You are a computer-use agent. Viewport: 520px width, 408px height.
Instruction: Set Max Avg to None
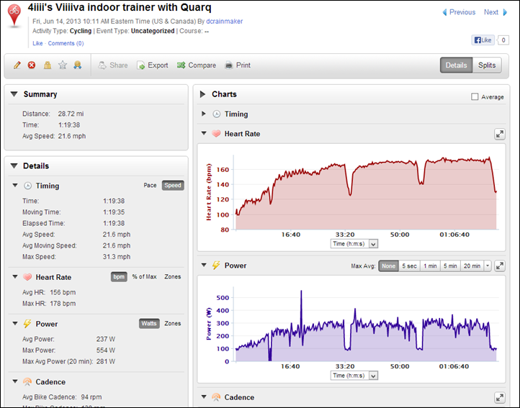coord(388,266)
